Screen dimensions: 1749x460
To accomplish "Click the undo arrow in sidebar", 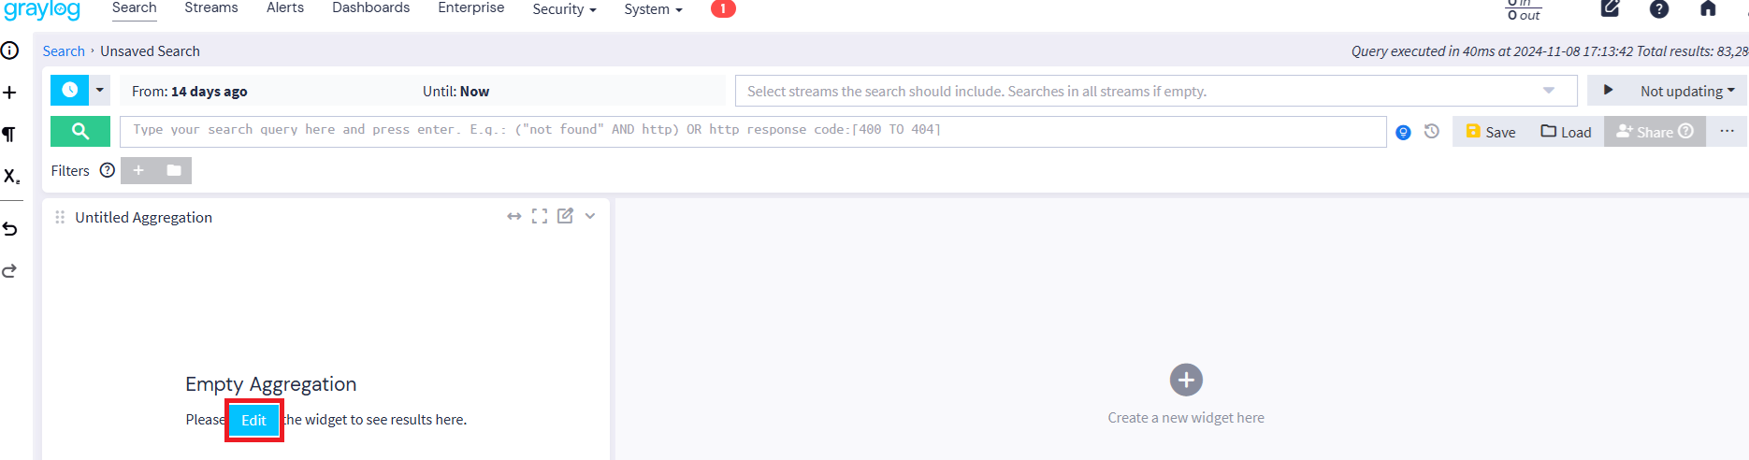I will tap(10, 229).
